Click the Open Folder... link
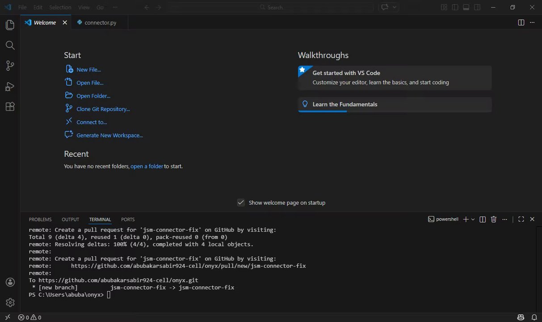This screenshot has height=322, width=542. click(x=93, y=96)
